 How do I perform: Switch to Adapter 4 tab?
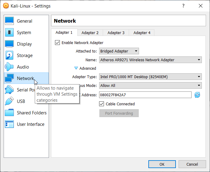[142, 33]
